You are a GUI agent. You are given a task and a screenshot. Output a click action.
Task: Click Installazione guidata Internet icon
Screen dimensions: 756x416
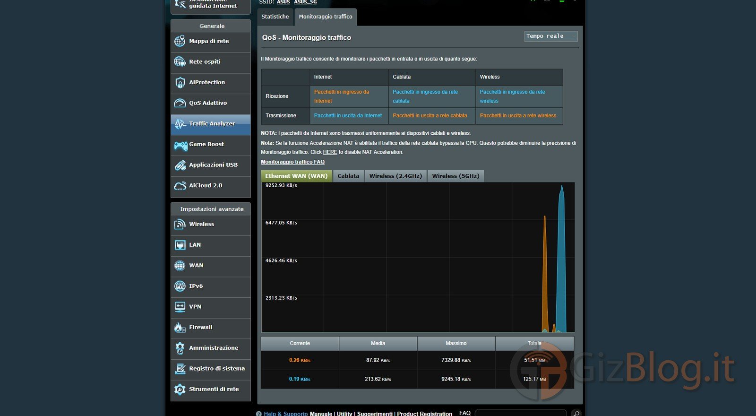tap(180, 4)
